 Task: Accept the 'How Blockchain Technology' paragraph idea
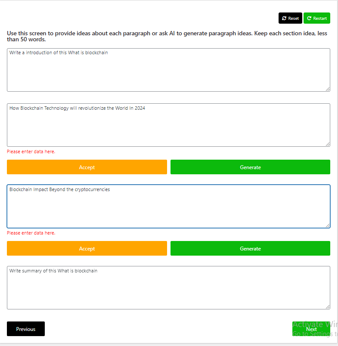point(87,167)
